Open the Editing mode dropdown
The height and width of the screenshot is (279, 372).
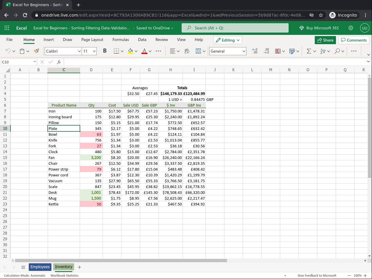click(228, 40)
